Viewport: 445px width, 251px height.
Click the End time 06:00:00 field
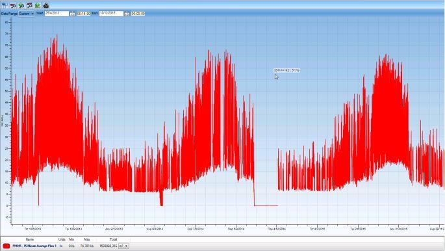point(138,14)
